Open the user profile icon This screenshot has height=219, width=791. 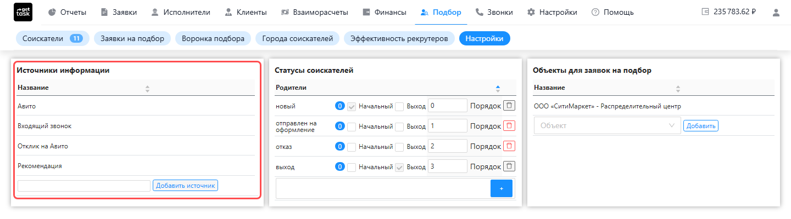coord(776,12)
